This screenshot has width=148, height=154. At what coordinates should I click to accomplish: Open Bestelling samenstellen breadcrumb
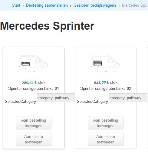click(47, 5)
